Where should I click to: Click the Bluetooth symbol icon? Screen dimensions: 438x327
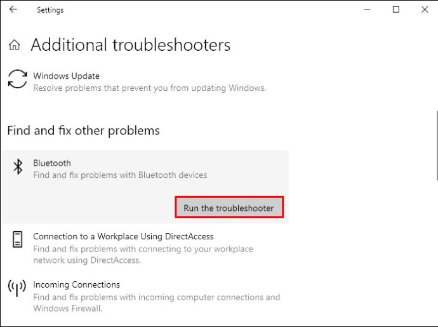pyautogui.click(x=18, y=166)
